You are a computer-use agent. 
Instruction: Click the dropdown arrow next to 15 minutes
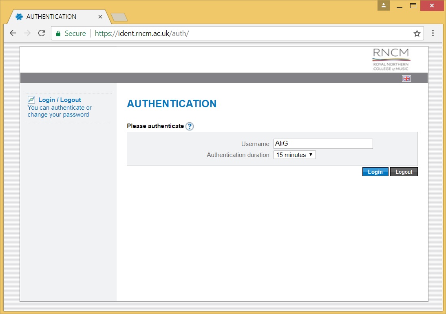pos(311,155)
